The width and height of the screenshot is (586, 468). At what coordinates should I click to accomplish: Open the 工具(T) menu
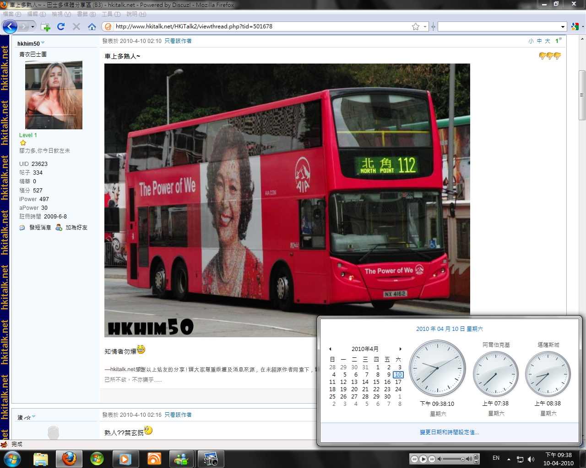click(x=111, y=14)
